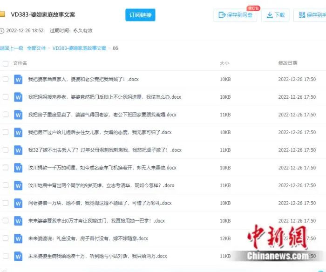Click Word icon for 问老婆借一万块 file
326x272 pixels.
[x=18, y=203]
